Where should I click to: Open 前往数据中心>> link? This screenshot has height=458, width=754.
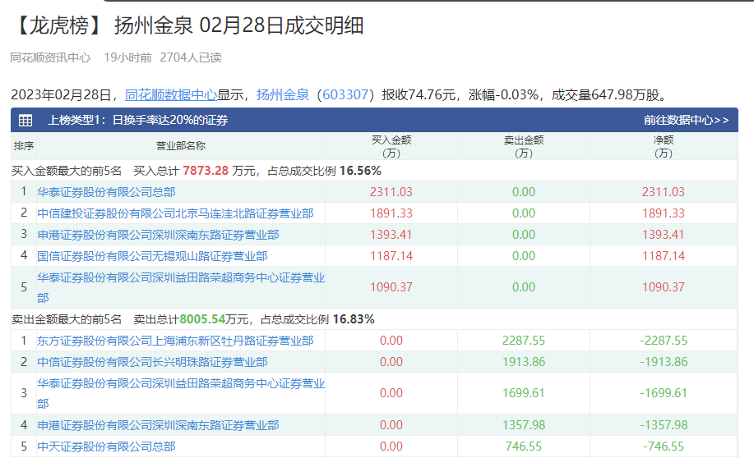click(x=687, y=120)
